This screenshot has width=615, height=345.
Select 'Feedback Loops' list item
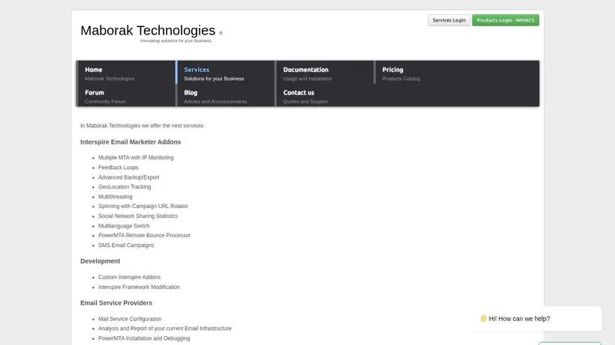tap(118, 168)
